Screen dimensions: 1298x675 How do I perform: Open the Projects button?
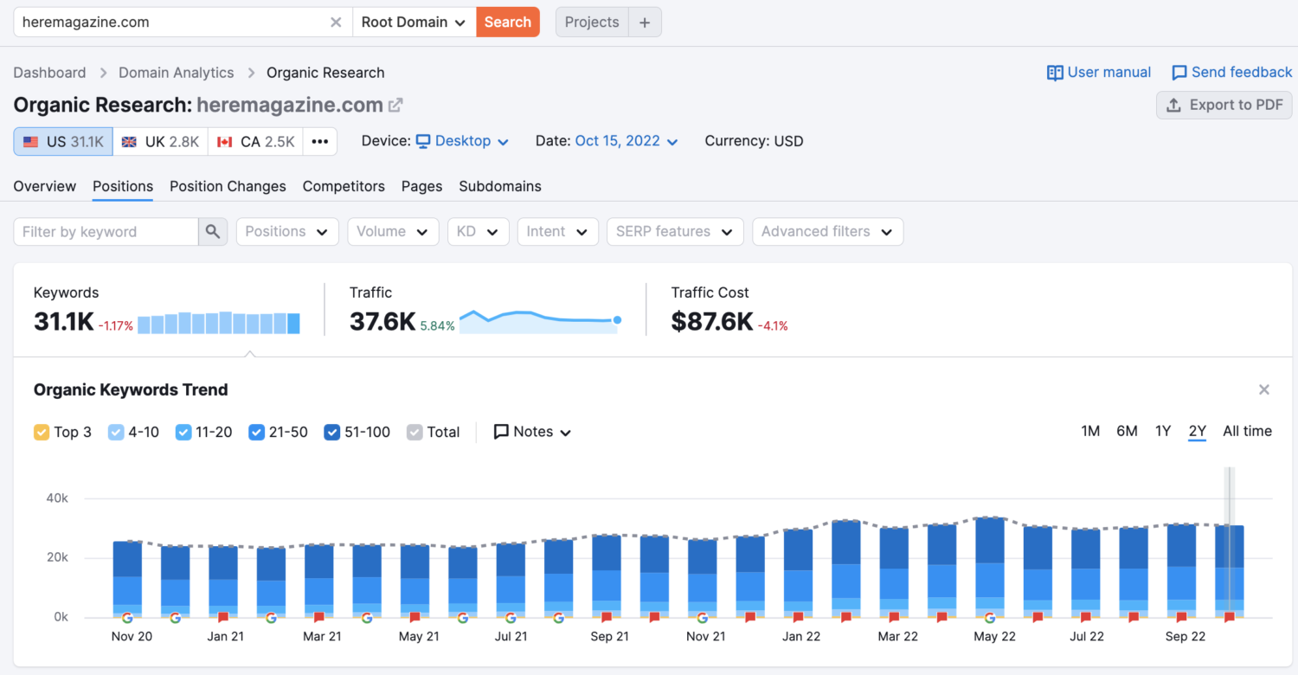point(592,22)
